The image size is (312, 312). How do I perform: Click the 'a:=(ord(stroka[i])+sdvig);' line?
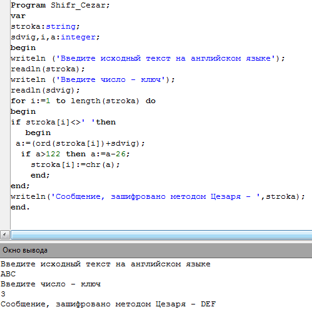click(80, 143)
